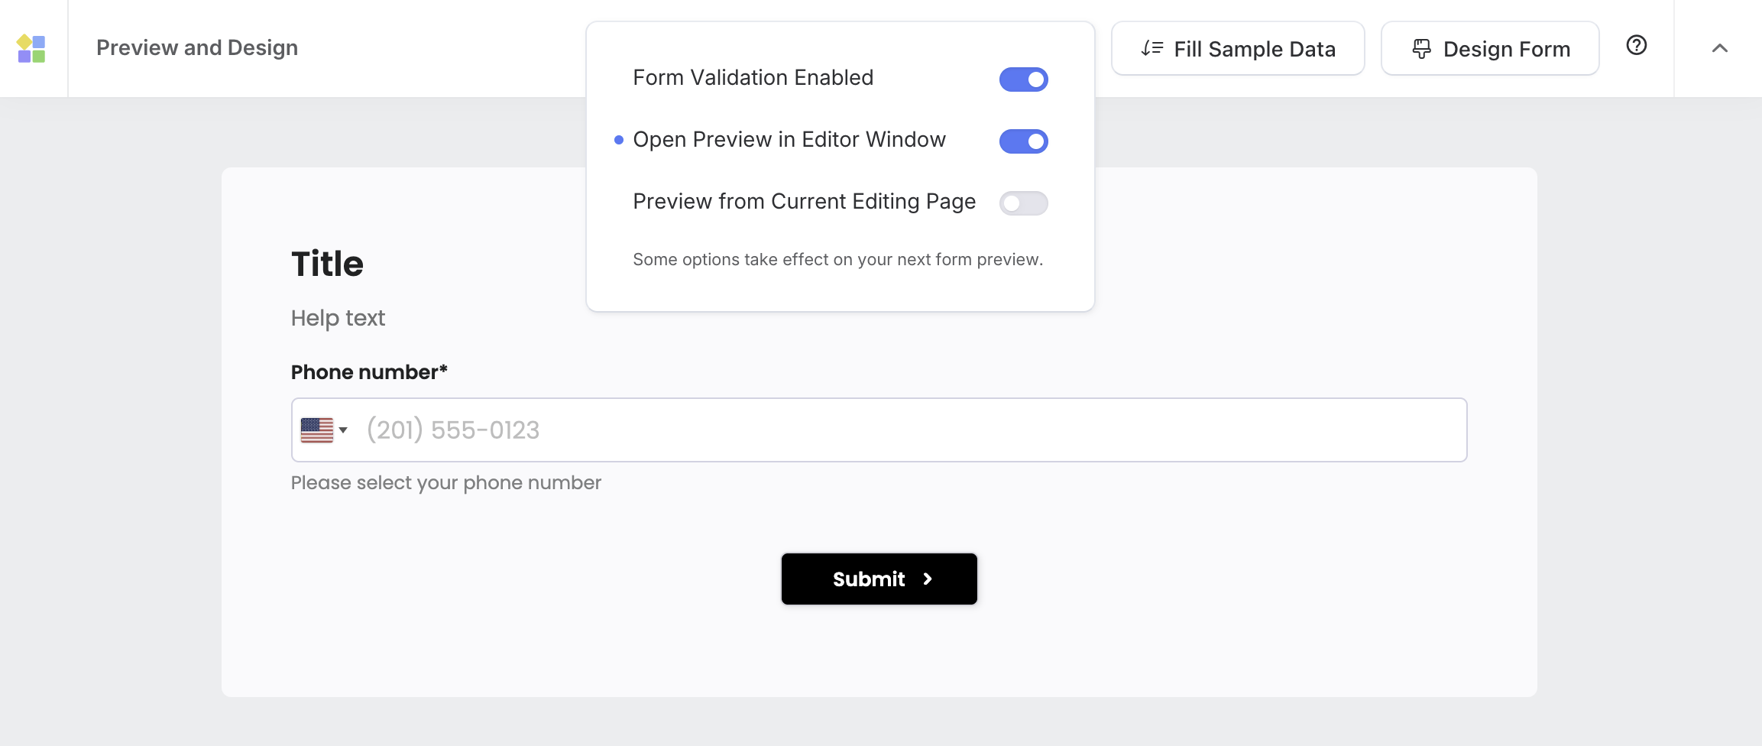Image resolution: width=1762 pixels, height=746 pixels.
Task: Disable the Form Validation Enabled switch
Action: [x=1023, y=79]
